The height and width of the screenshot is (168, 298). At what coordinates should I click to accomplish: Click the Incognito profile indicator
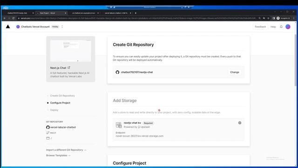pyautogui.click(x=283, y=18)
